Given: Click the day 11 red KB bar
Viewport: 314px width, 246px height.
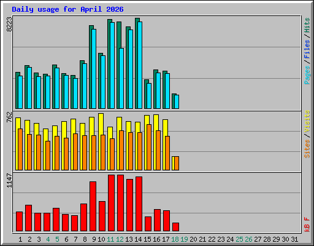Looking at the screenshot, I should pos(111,203).
